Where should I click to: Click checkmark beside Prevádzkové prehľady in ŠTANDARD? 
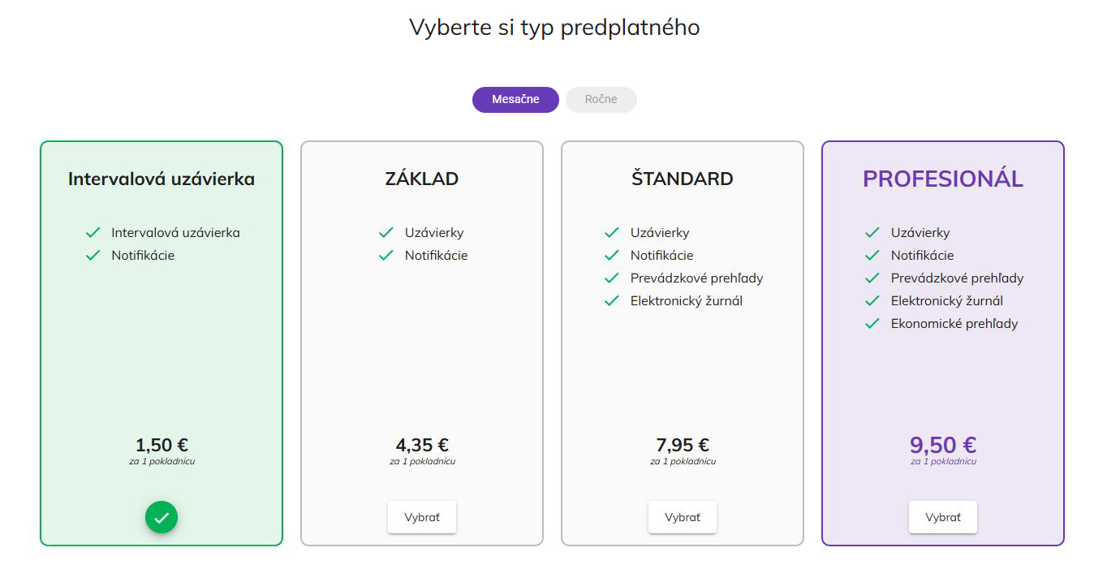point(612,278)
